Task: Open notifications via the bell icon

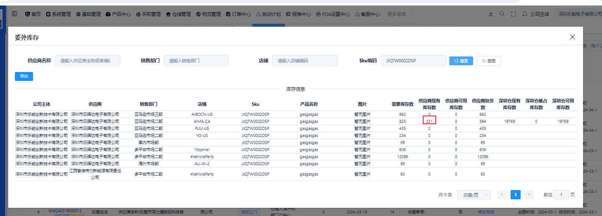Action: click(524, 14)
